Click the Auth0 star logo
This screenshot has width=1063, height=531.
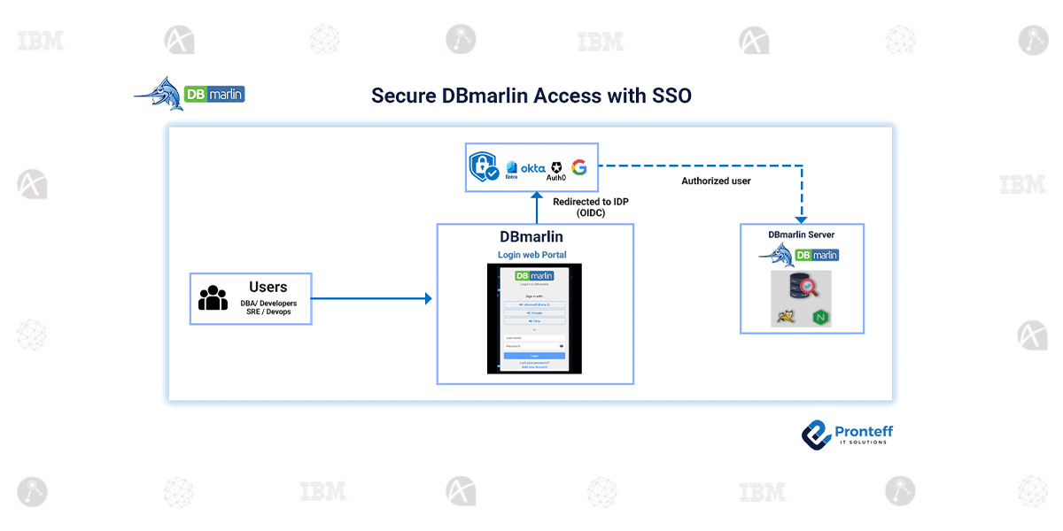[556, 170]
